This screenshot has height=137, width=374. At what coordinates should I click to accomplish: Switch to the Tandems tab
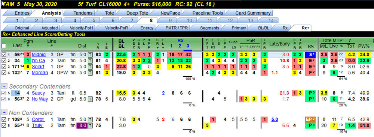click(83, 13)
